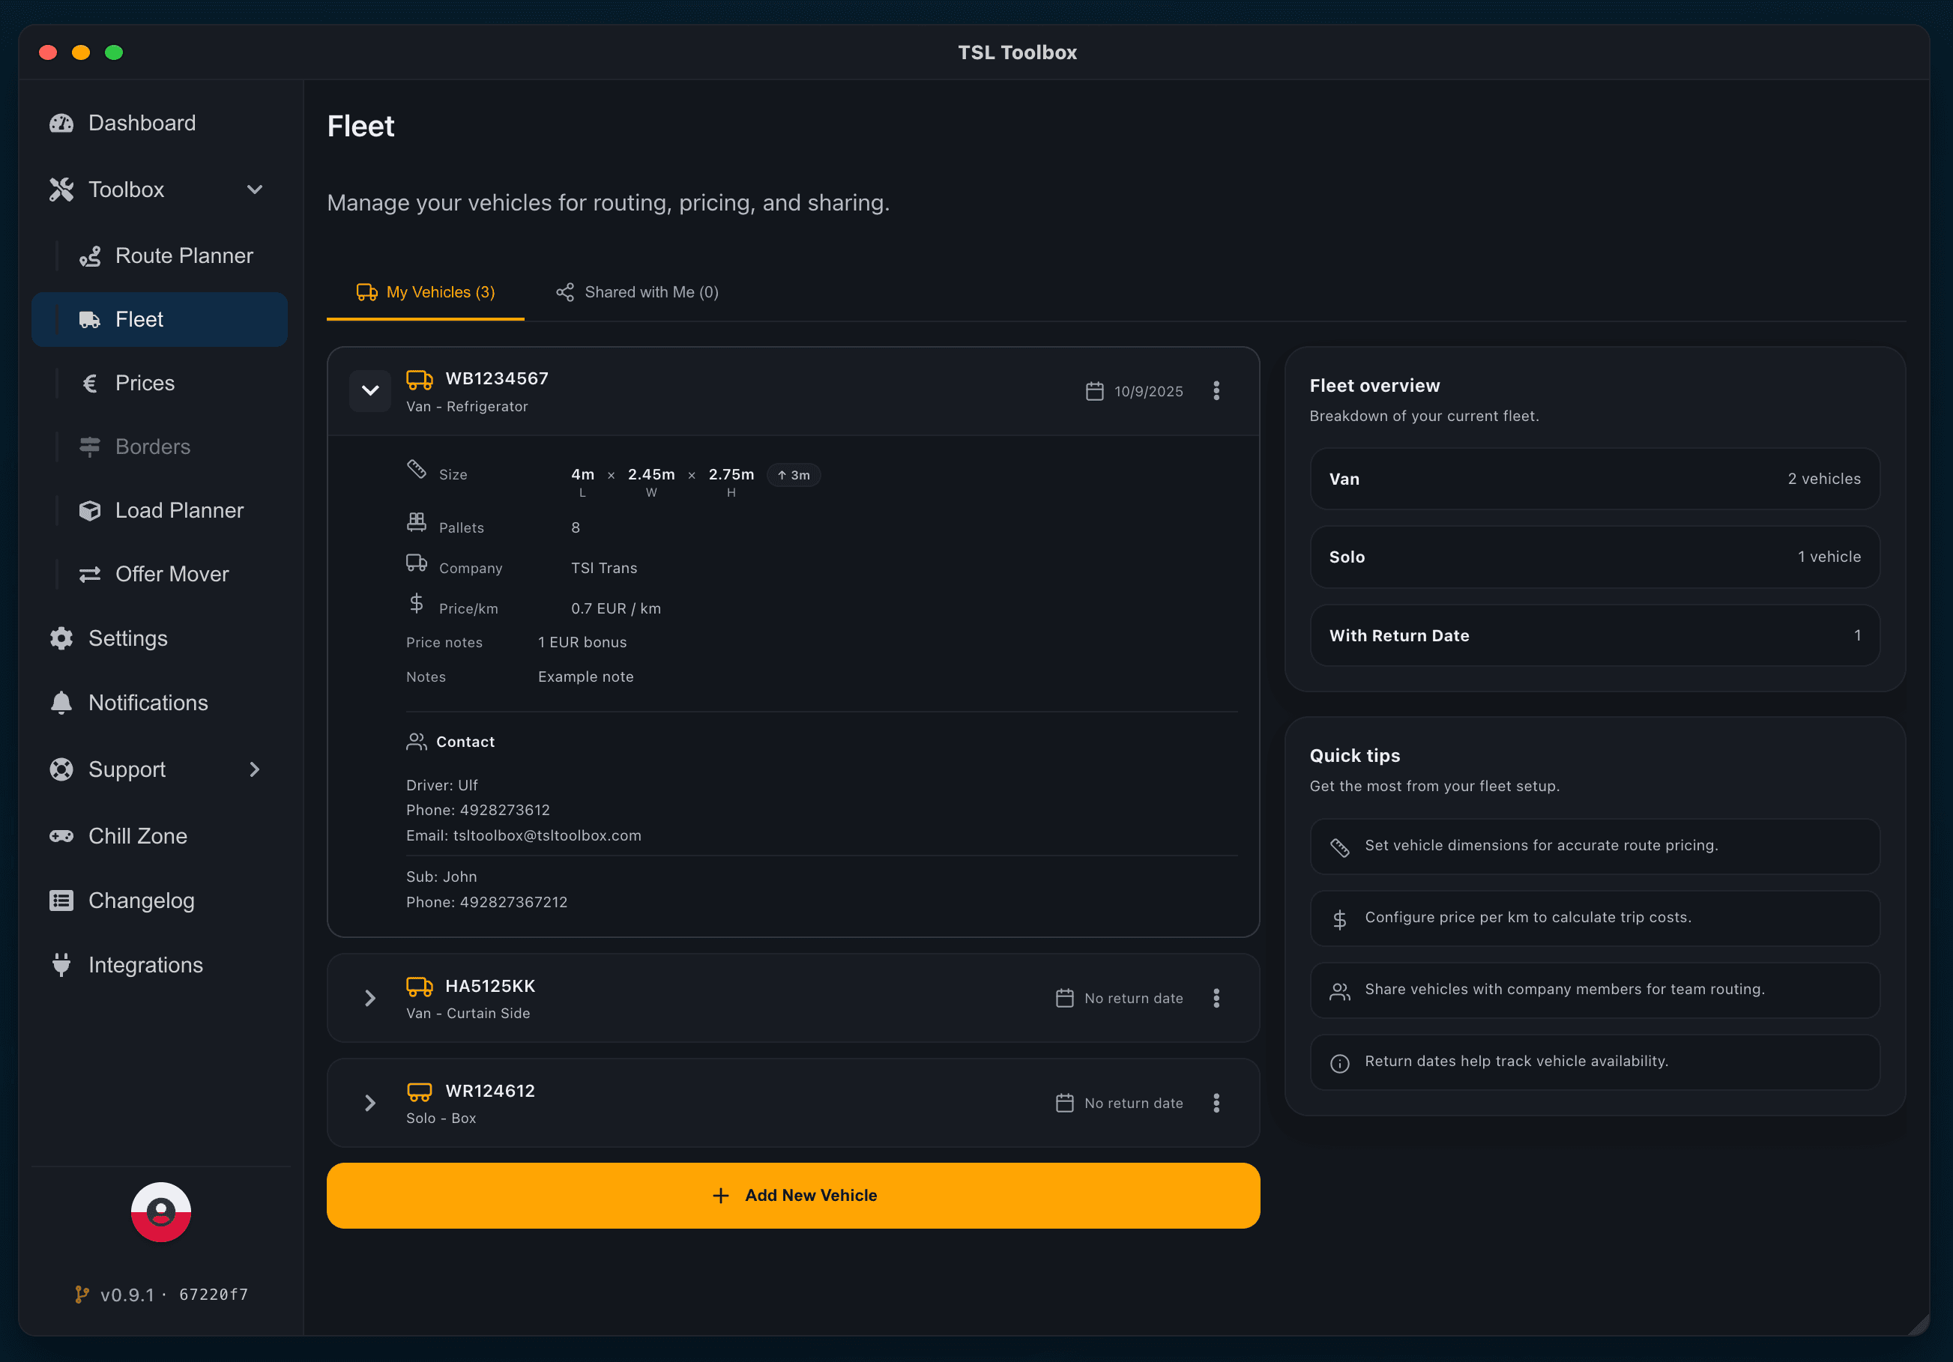1953x1362 pixels.
Task: Open the Changelog page
Action: pos(159,901)
